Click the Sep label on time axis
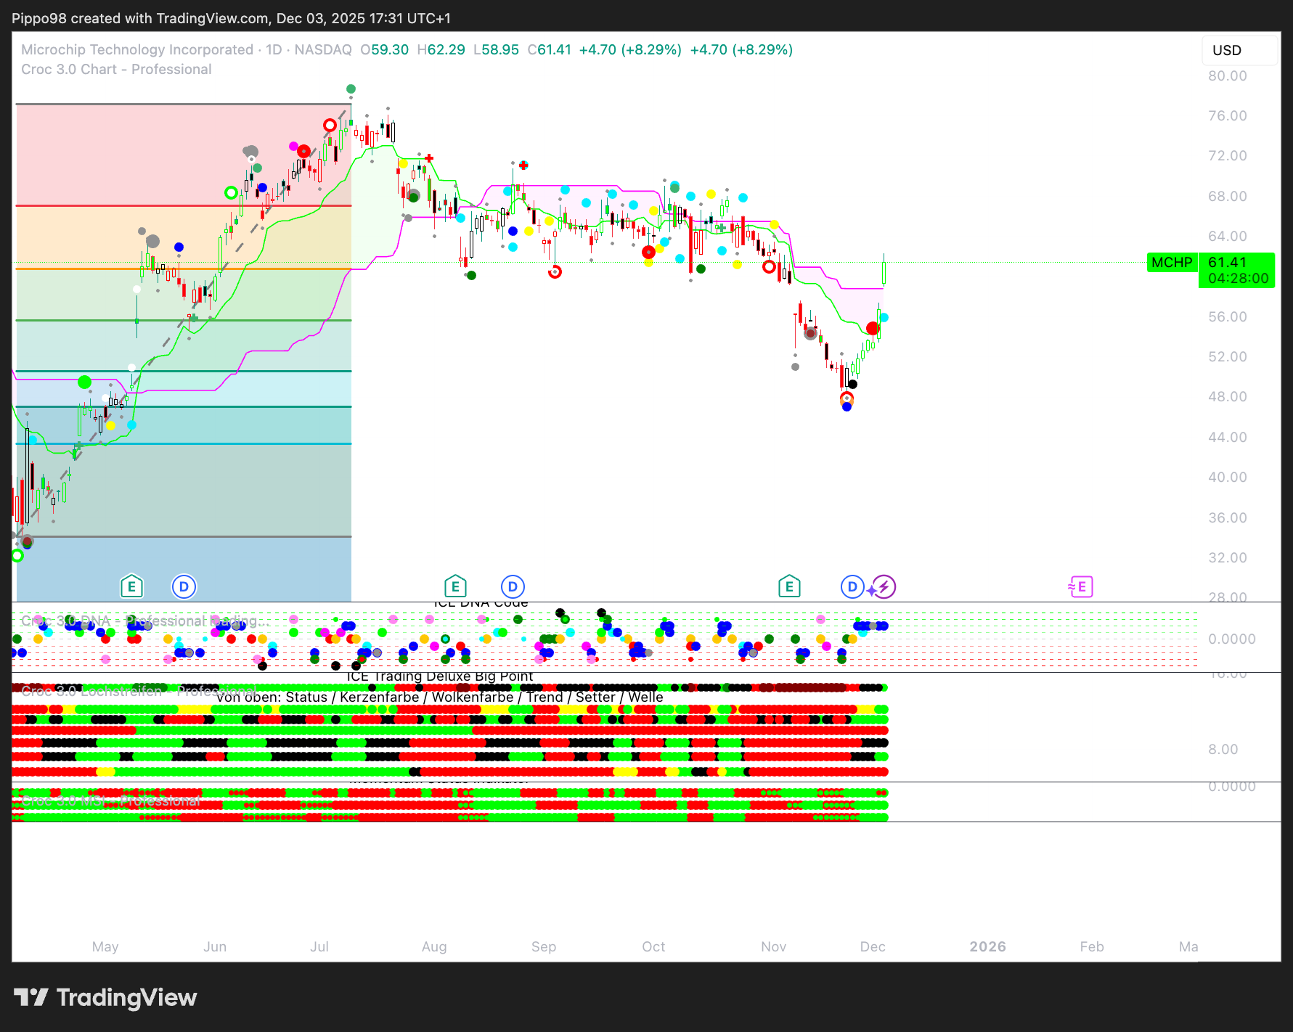 click(x=543, y=946)
